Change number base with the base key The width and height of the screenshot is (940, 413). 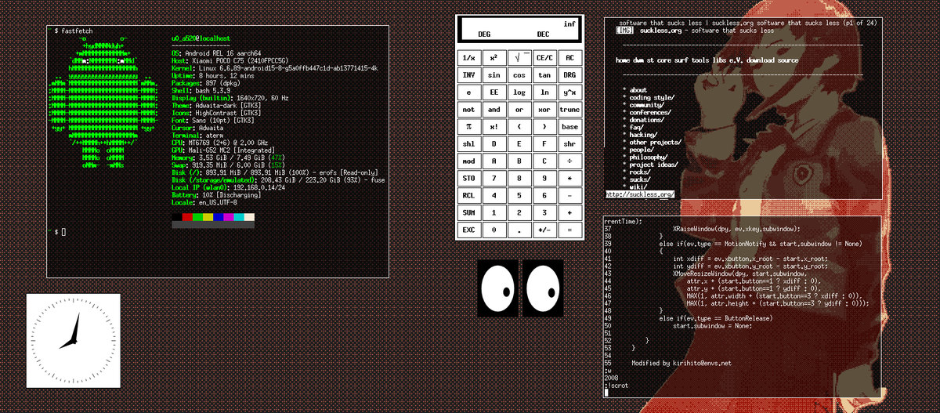pos(569,127)
